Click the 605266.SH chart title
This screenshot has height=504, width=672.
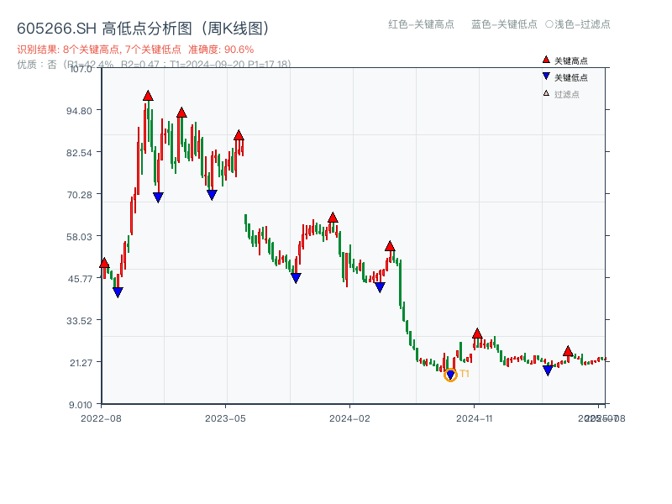tap(143, 26)
